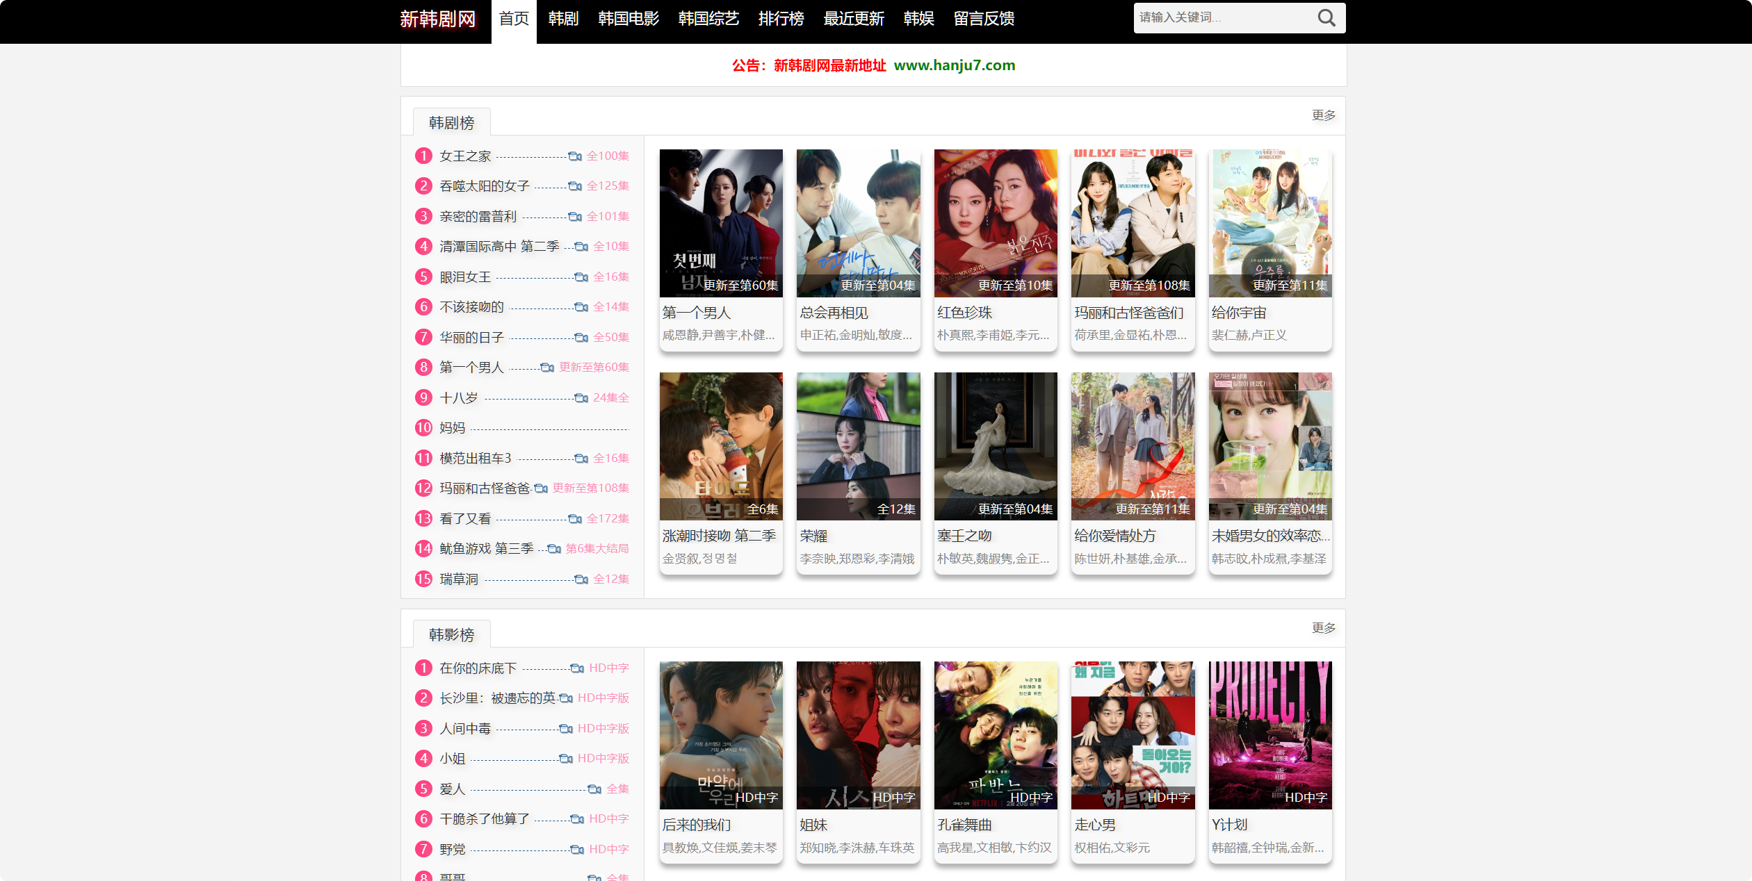1752x881 pixels.
Task: Open 红色珍珠 drama poster thumbnail
Action: click(x=995, y=223)
